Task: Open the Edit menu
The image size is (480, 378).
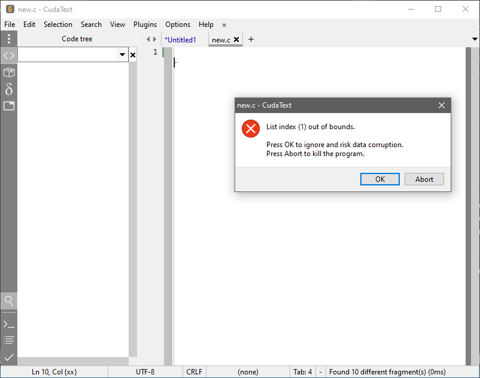Action: coord(29,25)
